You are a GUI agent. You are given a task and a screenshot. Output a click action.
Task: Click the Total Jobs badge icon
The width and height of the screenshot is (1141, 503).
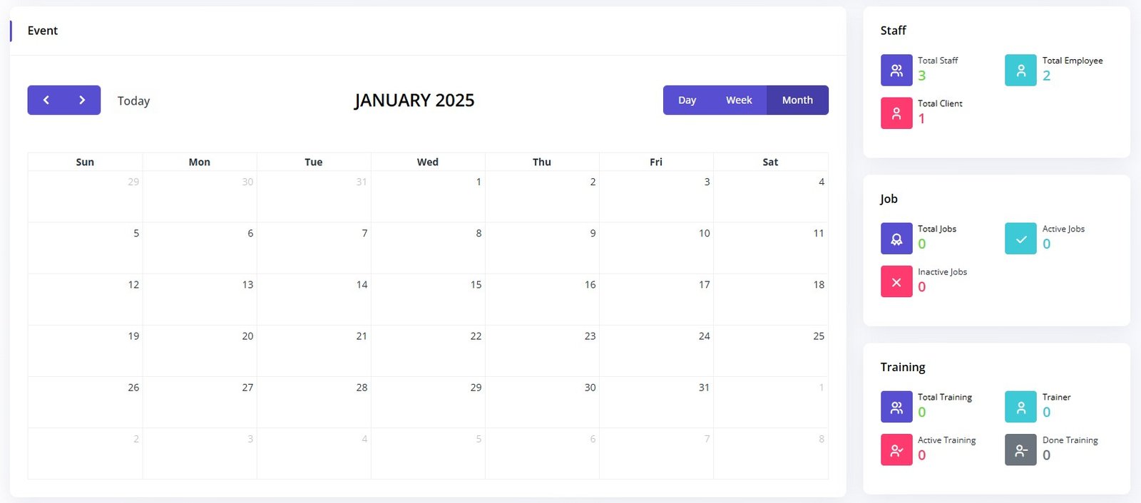click(x=896, y=239)
